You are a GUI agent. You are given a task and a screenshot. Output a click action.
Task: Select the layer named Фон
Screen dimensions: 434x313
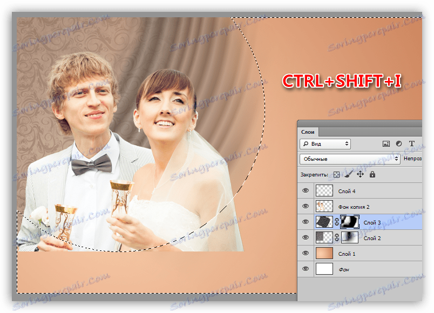click(x=344, y=269)
